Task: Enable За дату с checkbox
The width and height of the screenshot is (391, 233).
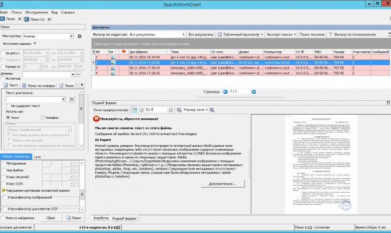Action: (3, 53)
